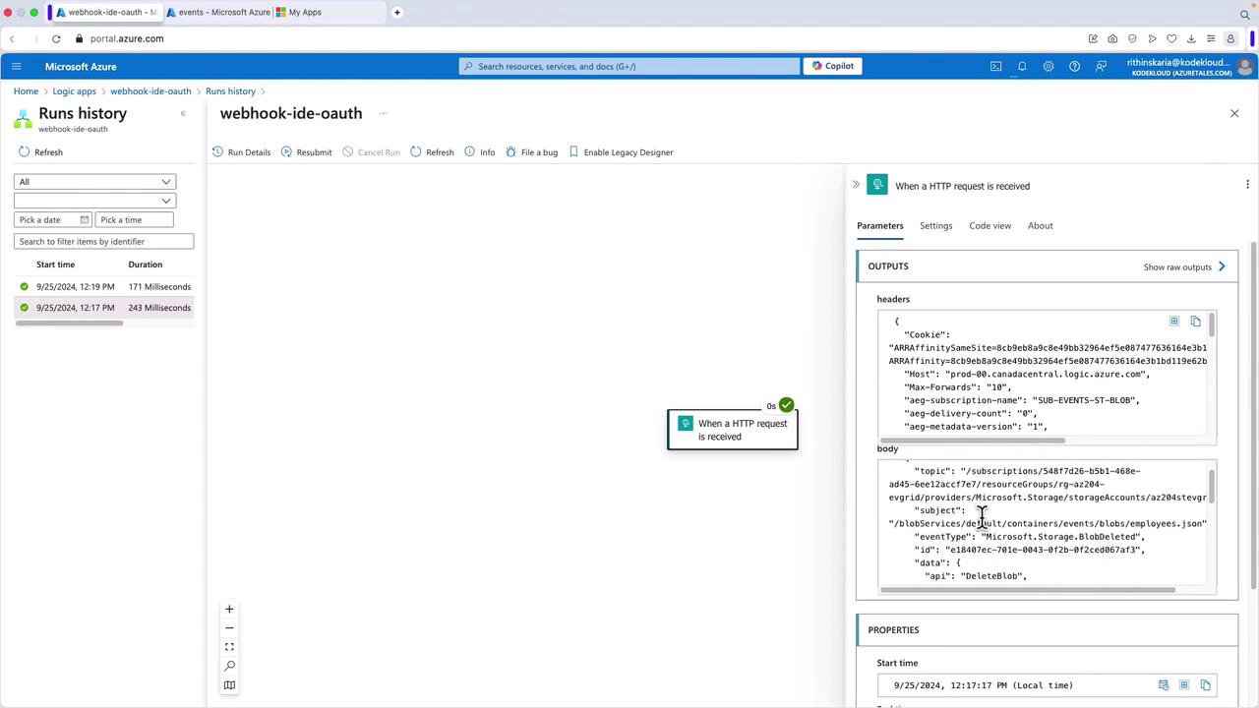1259x708 pixels.
Task: Open the Azure portal hamburger menu
Action: [16, 66]
